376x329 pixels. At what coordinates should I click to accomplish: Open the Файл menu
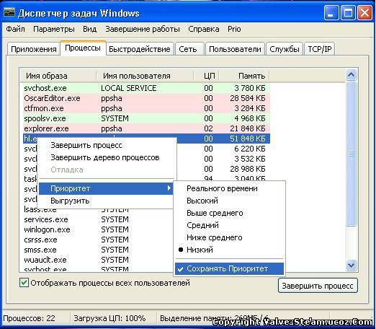pos(15,29)
